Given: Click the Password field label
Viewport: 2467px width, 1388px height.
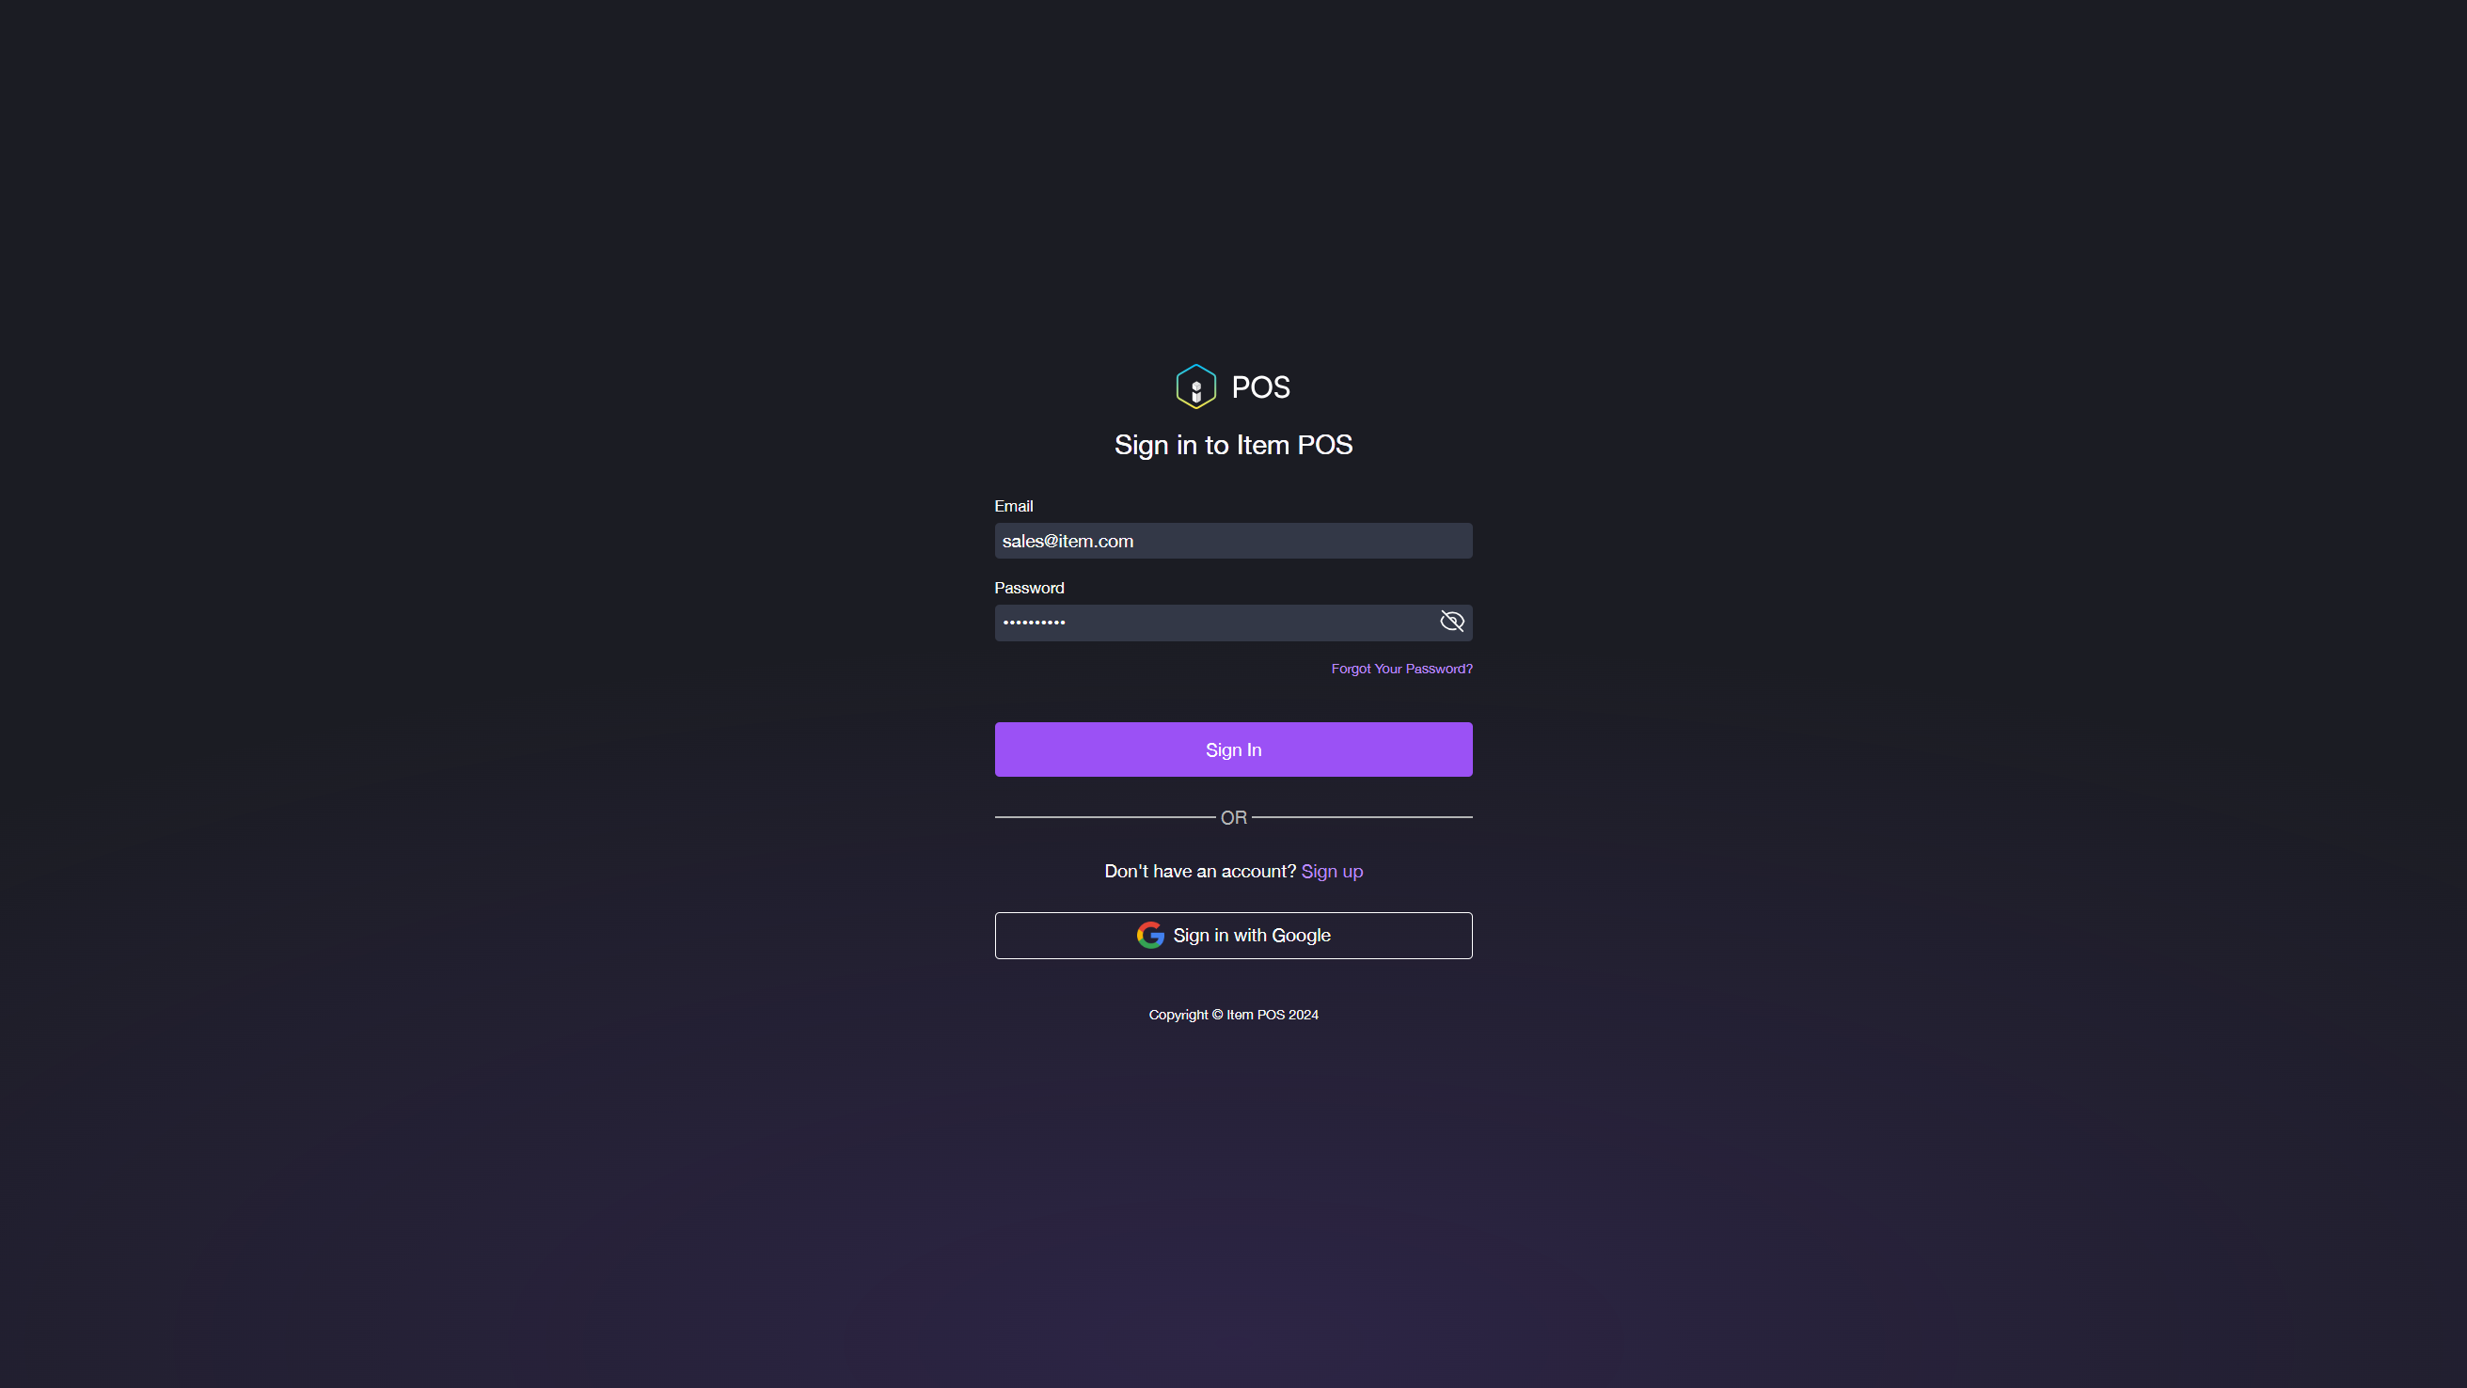Looking at the screenshot, I should point(1029,588).
